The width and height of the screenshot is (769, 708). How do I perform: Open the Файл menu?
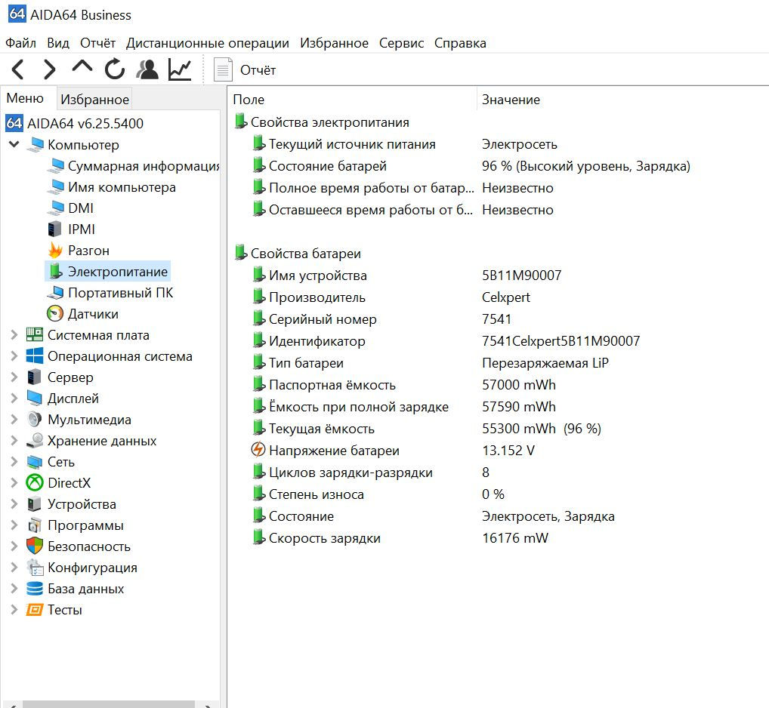(20, 43)
